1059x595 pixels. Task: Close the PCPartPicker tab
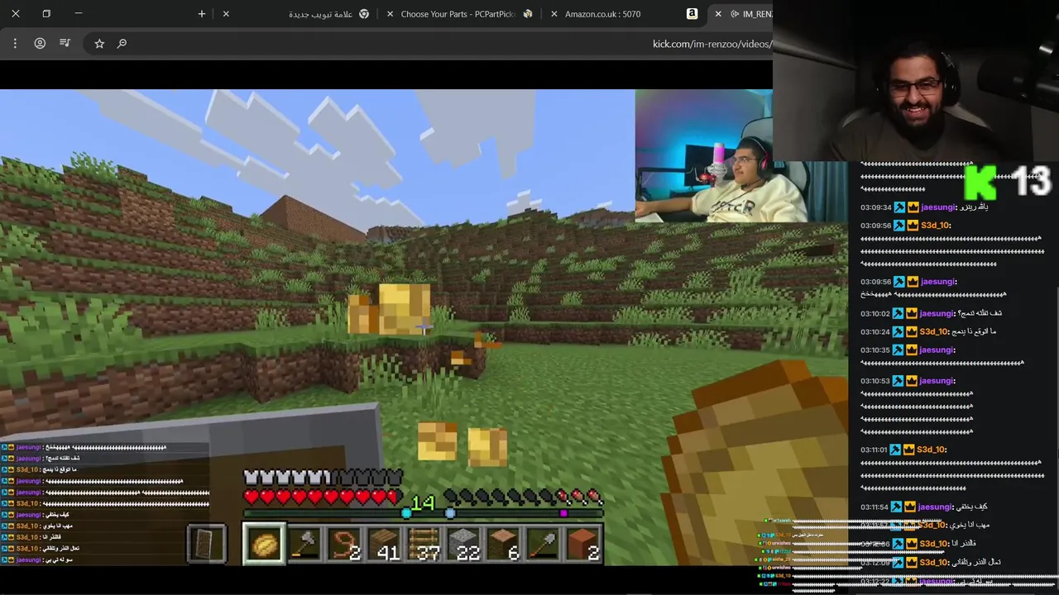[389, 14]
